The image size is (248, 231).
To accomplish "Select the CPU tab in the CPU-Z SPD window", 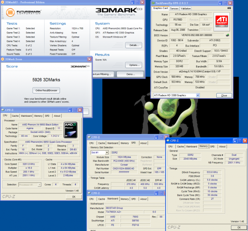I will 91,143.
